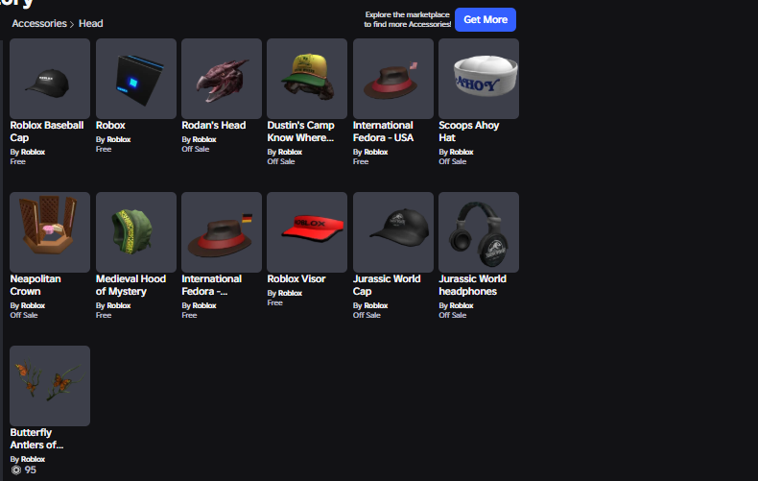Viewport: 758px width, 481px height.
Task: Click the Free label under Robox
Action: pyautogui.click(x=104, y=149)
